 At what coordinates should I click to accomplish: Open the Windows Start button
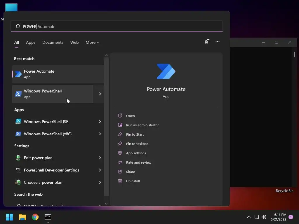[9, 217]
